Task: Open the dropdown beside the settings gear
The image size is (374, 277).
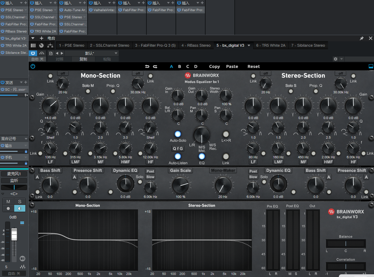Action: 341,59
